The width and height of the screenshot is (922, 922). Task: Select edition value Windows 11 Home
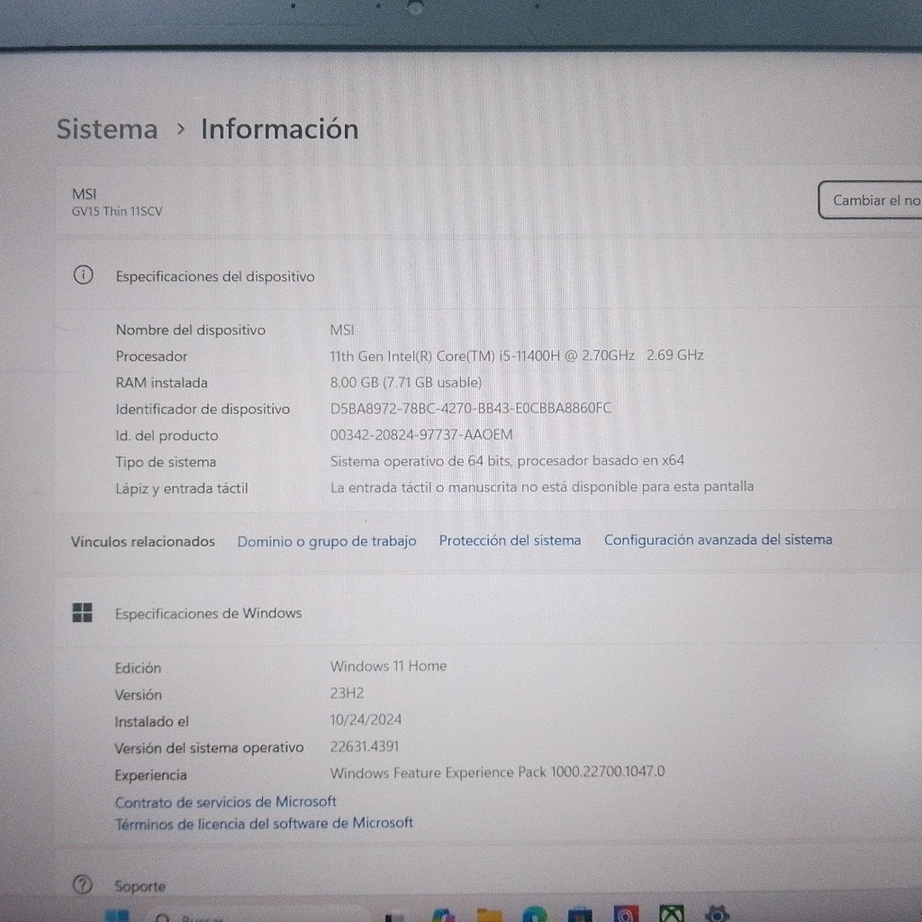(x=388, y=665)
